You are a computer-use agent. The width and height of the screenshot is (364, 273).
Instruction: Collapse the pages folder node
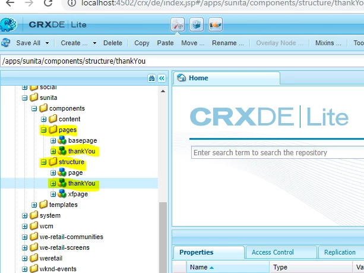coord(43,130)
